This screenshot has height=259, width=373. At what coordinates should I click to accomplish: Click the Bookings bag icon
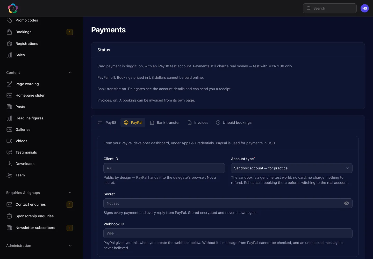(x=9, y=32)
